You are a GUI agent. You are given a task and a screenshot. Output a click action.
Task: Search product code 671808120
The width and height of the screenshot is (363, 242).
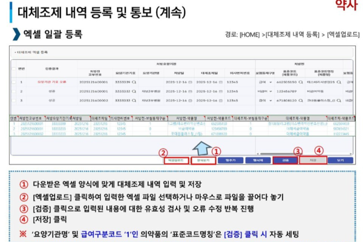(x=301, y=100)
